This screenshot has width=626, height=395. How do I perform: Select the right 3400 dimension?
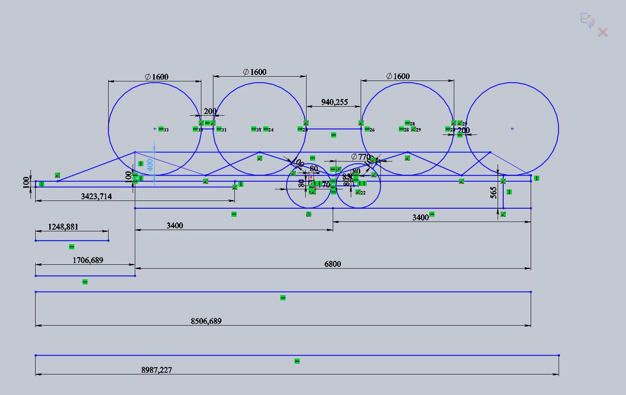click(x=421, y=217)
